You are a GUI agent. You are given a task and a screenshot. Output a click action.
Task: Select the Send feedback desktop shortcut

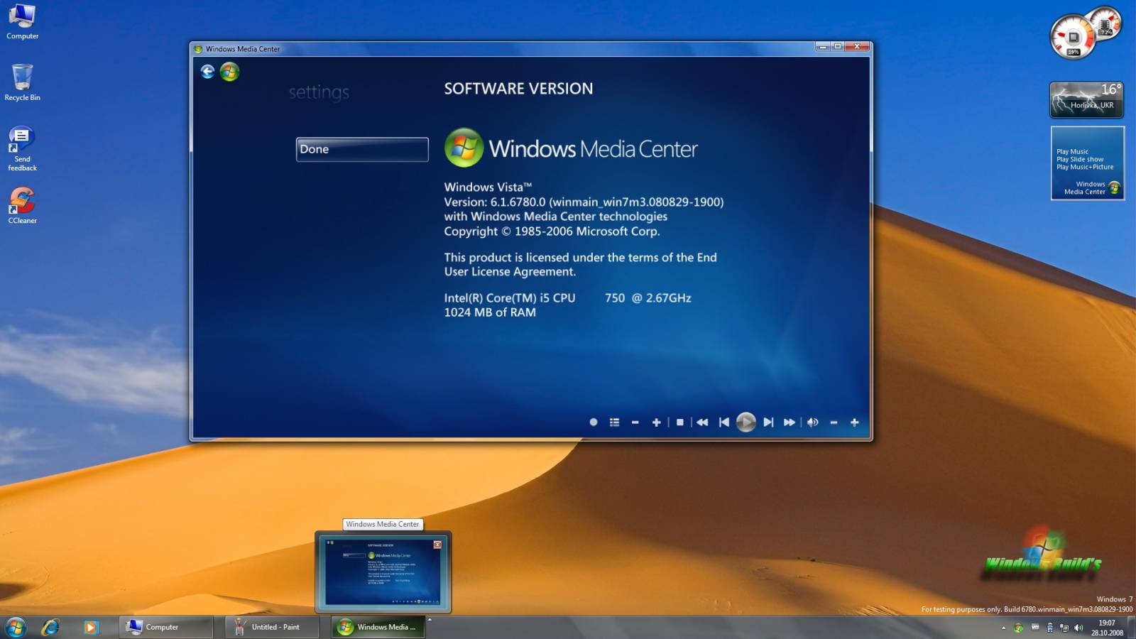(x=22, y=149)
